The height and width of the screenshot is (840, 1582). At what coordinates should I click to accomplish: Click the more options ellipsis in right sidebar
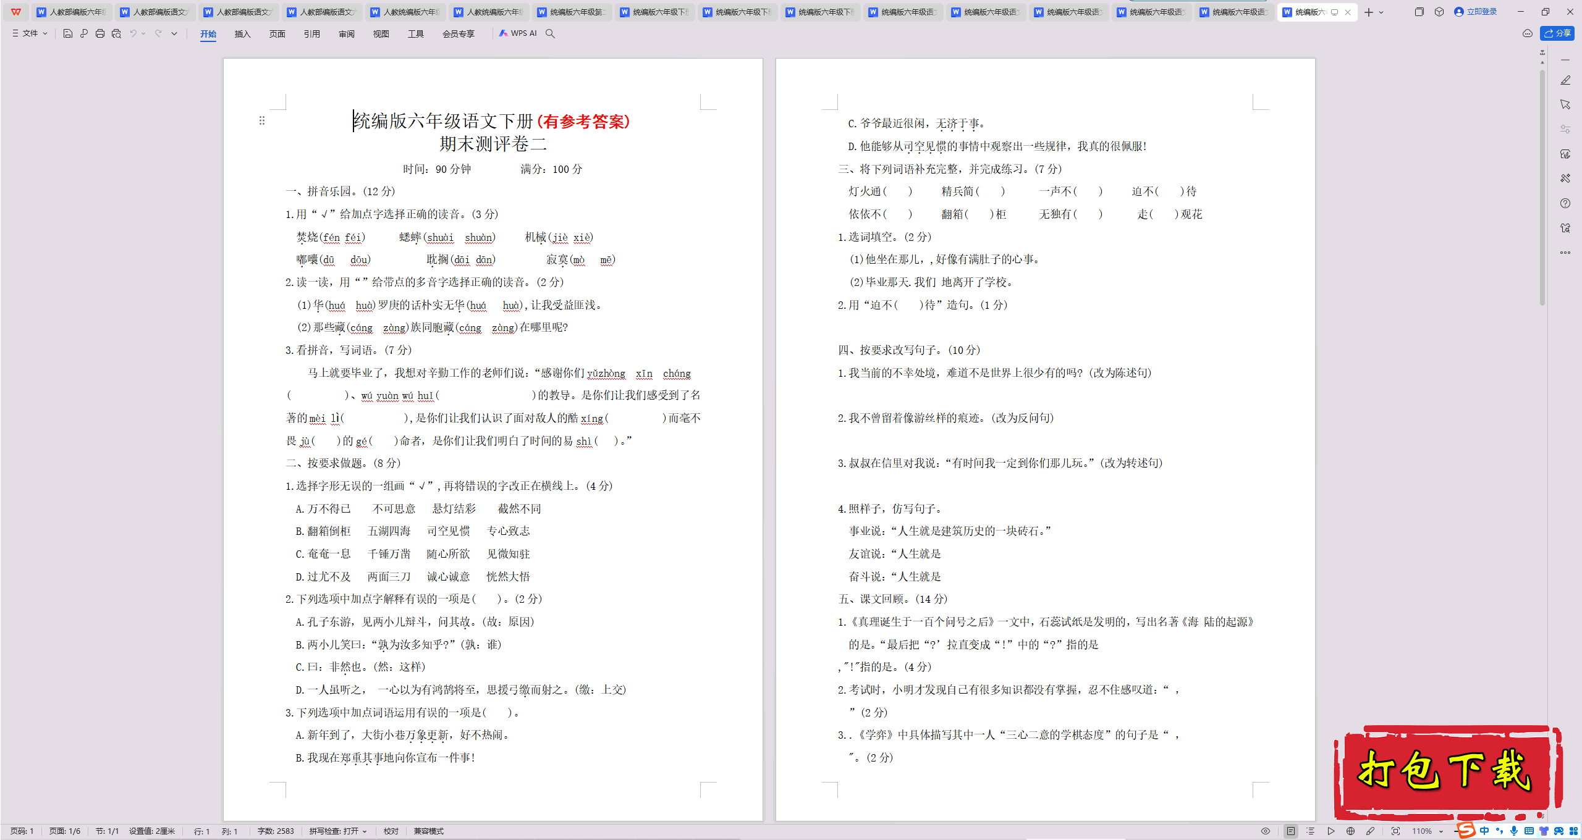[x=1565, y=253]
